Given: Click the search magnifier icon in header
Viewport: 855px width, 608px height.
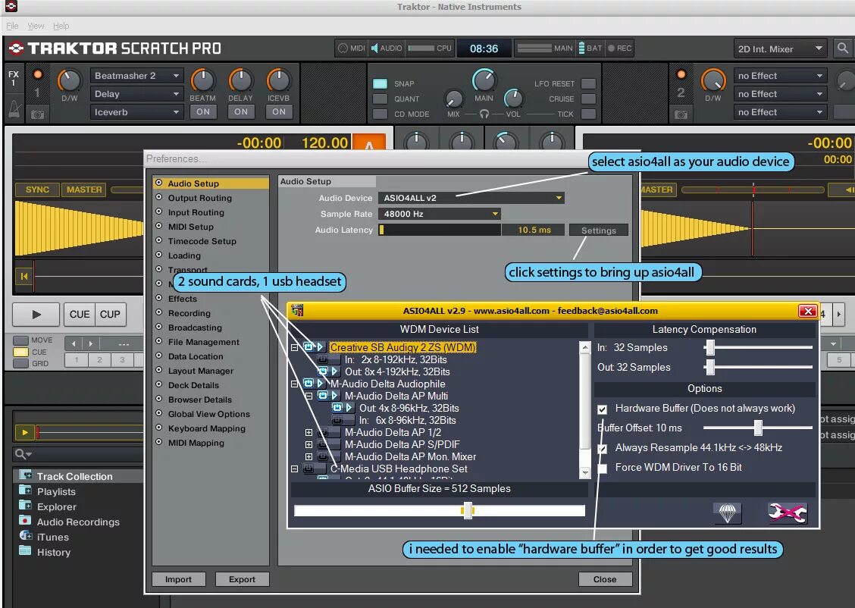Looking at the screenshot, I should (x=842, y=49).
